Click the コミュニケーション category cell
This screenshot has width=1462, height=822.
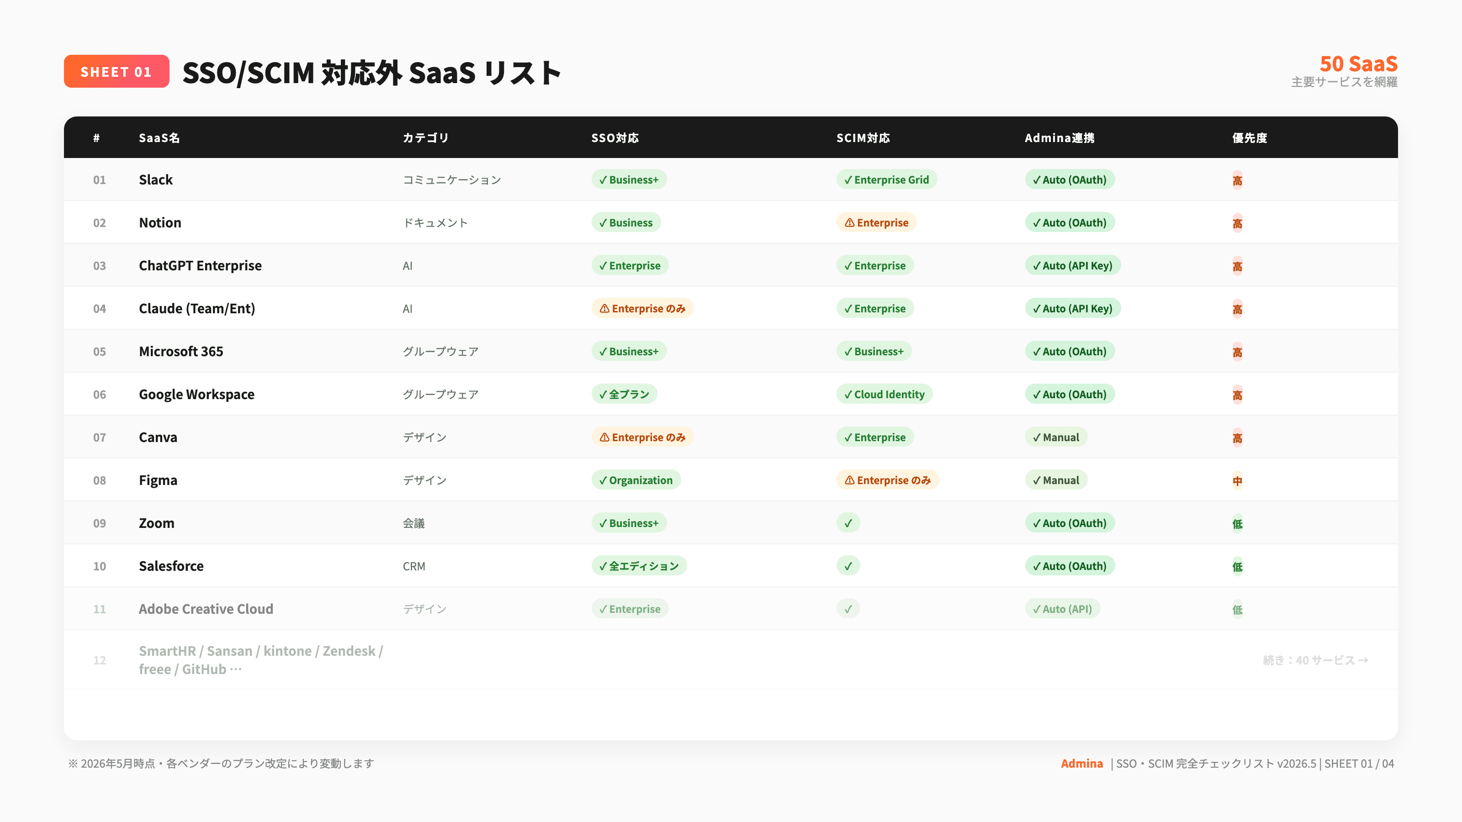coord(452,180)
